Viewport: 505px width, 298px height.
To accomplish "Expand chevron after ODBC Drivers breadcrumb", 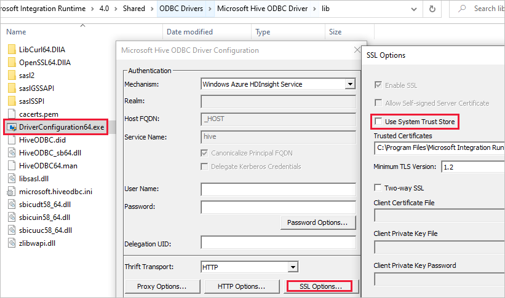I will point(210,9).
